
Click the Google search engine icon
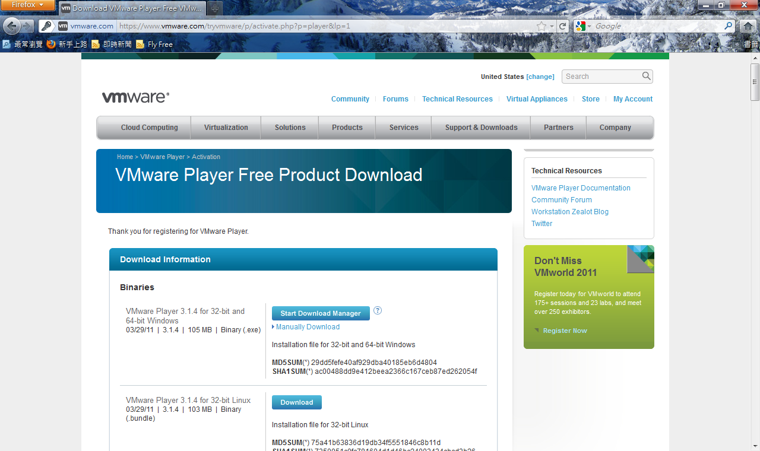[580, 26]
